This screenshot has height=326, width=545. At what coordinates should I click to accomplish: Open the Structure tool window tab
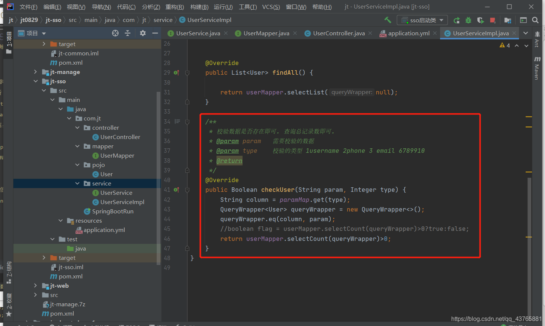9,272
